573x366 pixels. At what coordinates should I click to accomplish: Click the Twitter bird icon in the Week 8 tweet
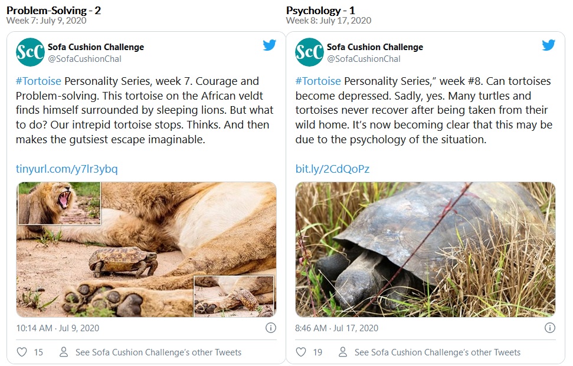tap(548, 45)
